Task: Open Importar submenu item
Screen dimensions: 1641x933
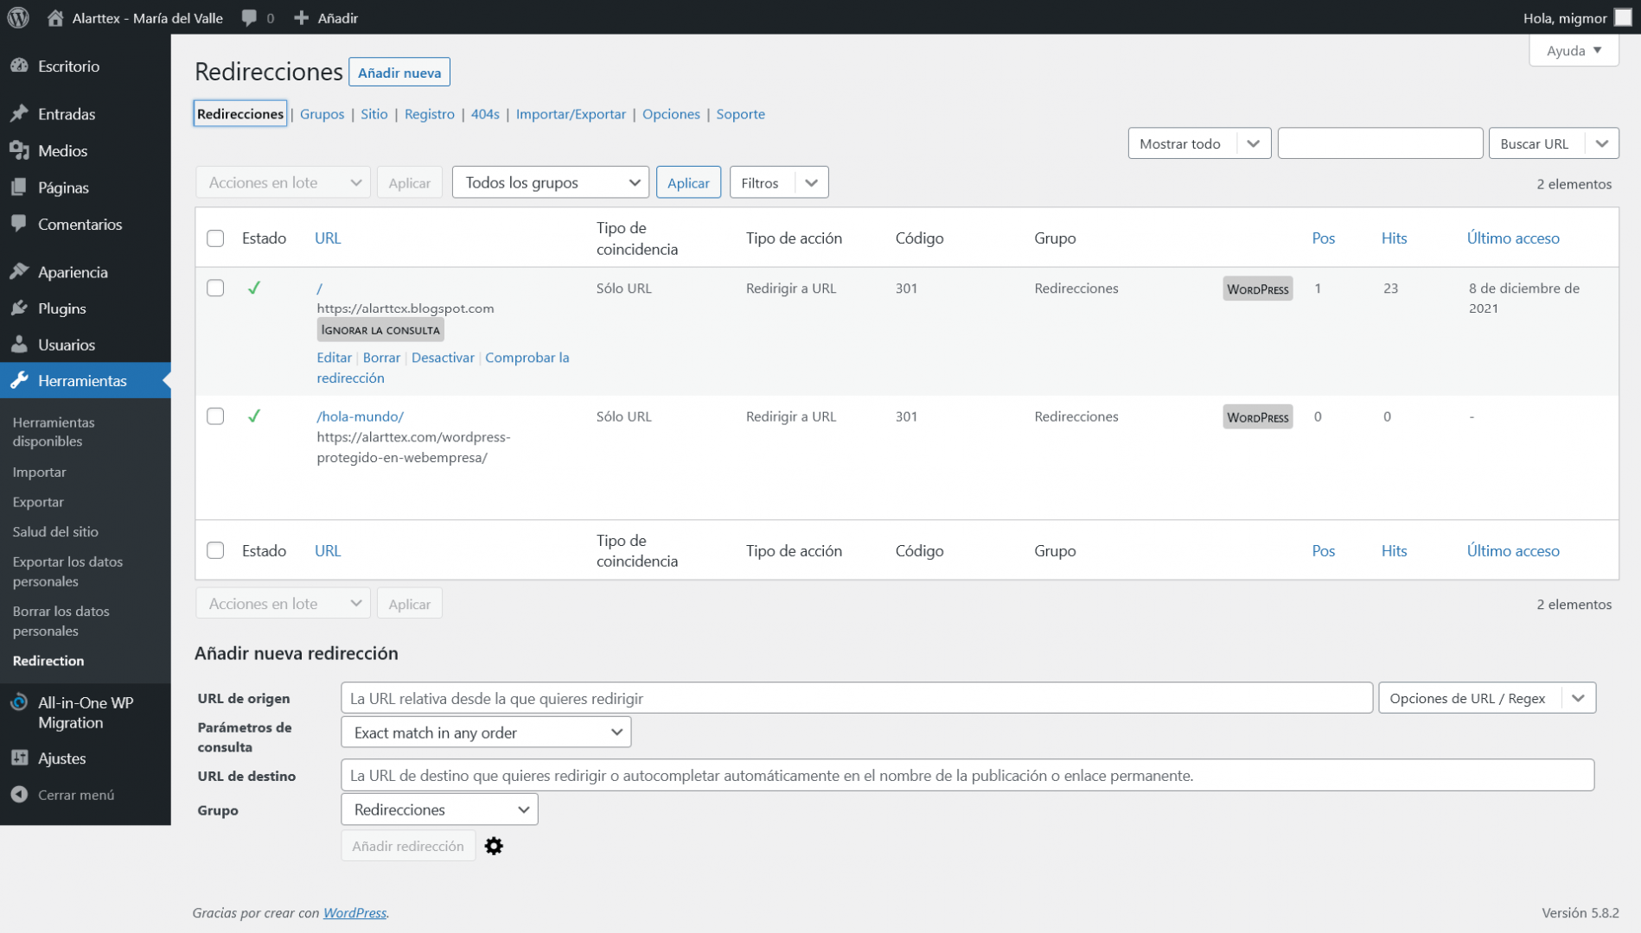Action: point(39,472)
